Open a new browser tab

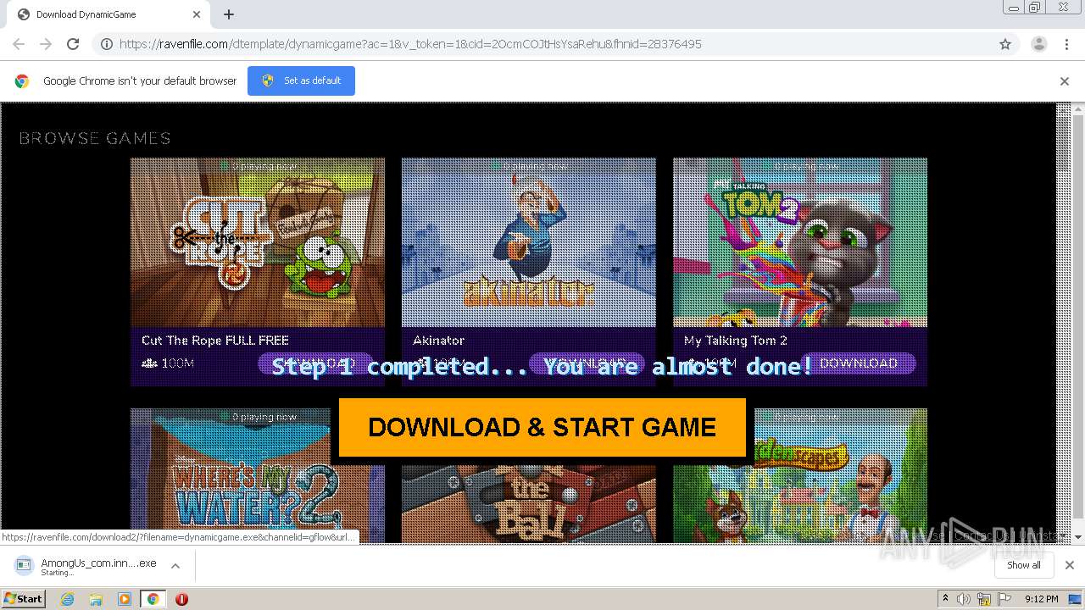(x=229, y=14)
